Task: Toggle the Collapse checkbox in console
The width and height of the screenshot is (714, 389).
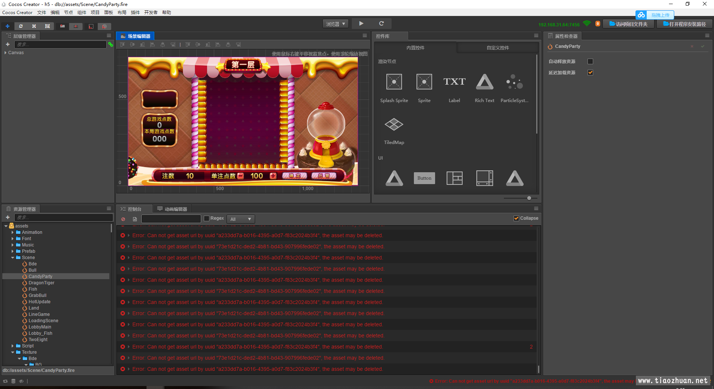Action: point(516,218)
